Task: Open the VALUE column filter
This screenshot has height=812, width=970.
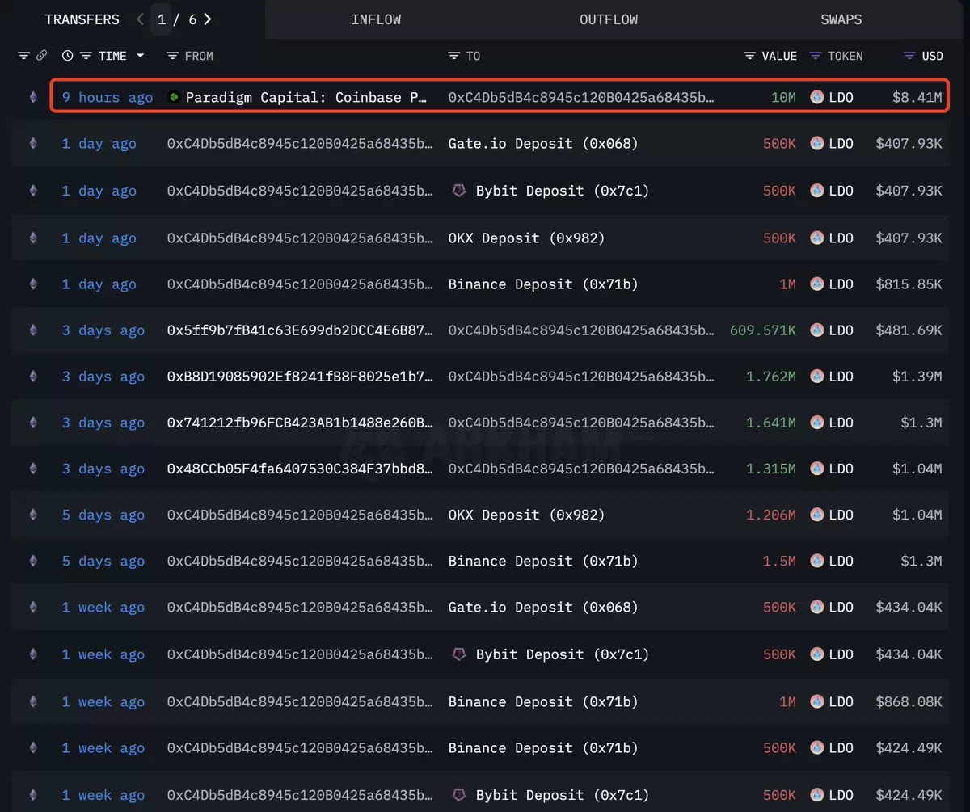Action: coord(750,56)
